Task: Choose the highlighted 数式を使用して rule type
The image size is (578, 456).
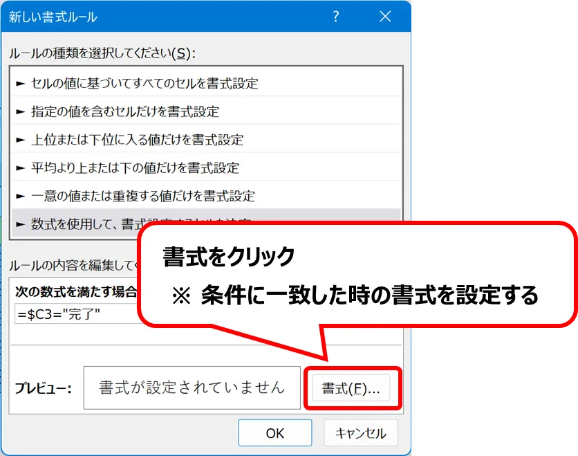Action: pyautogui.click(x=76, y=221)
